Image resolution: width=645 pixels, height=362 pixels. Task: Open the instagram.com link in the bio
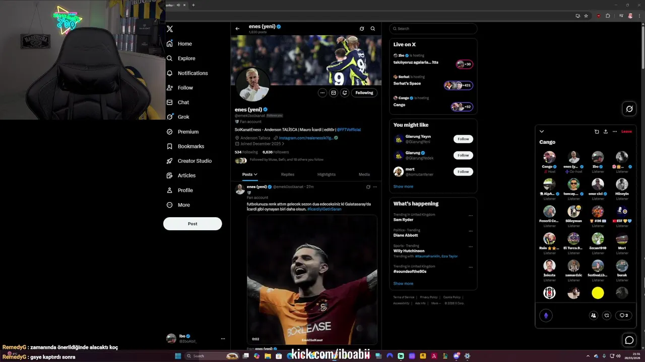pyautogui.click(x=306, y=138)
